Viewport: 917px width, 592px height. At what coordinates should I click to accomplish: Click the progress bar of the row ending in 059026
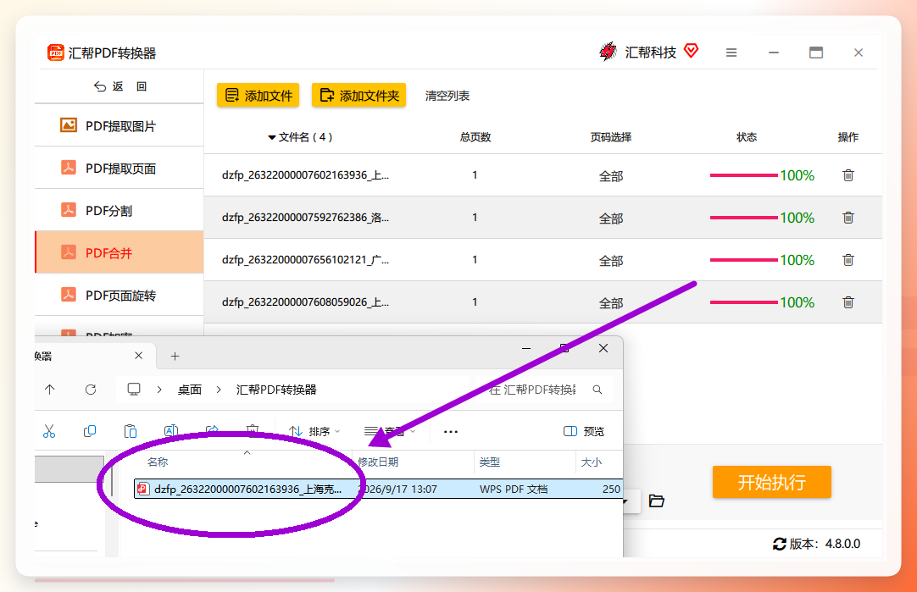coord(744,302)
